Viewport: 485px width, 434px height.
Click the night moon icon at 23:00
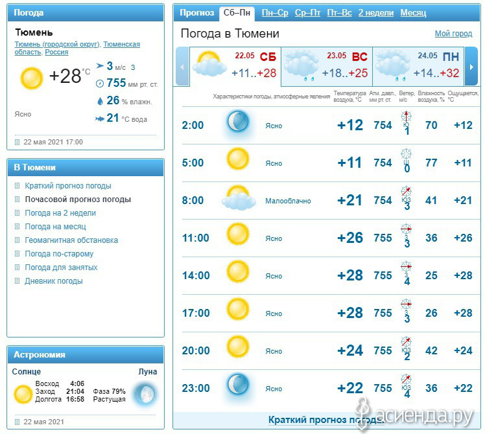(238, 385)
